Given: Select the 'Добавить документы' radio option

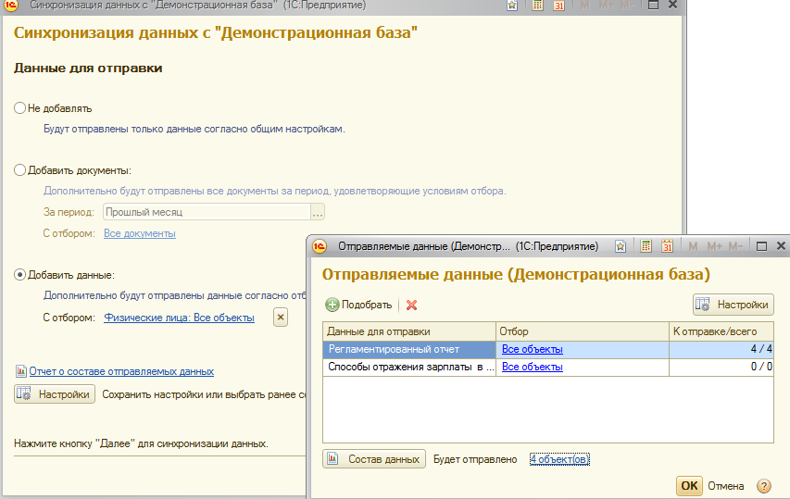Looking at the screenshot, I should 20,170.
